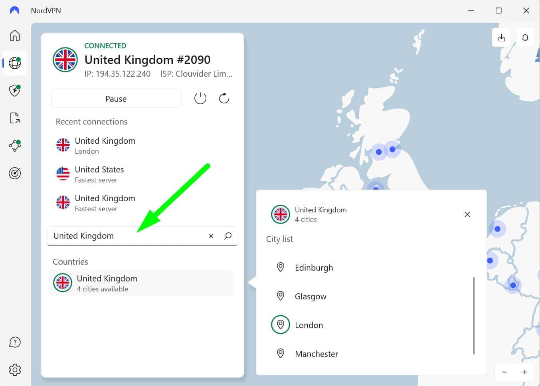
Task: Zoom in the map with plus button
Action: [x=525, y=372]
